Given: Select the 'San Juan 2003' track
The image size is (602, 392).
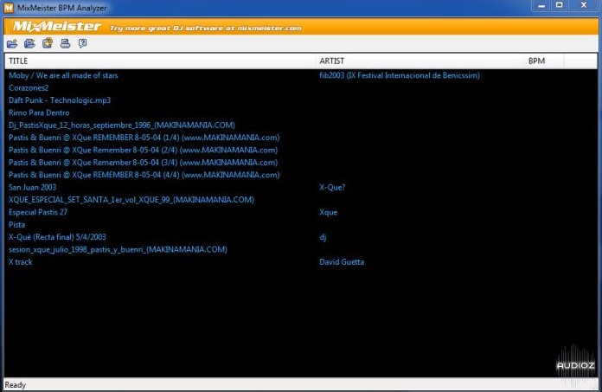Looking at the screenshot, I should pyautogui.click(x=33, y=188).
